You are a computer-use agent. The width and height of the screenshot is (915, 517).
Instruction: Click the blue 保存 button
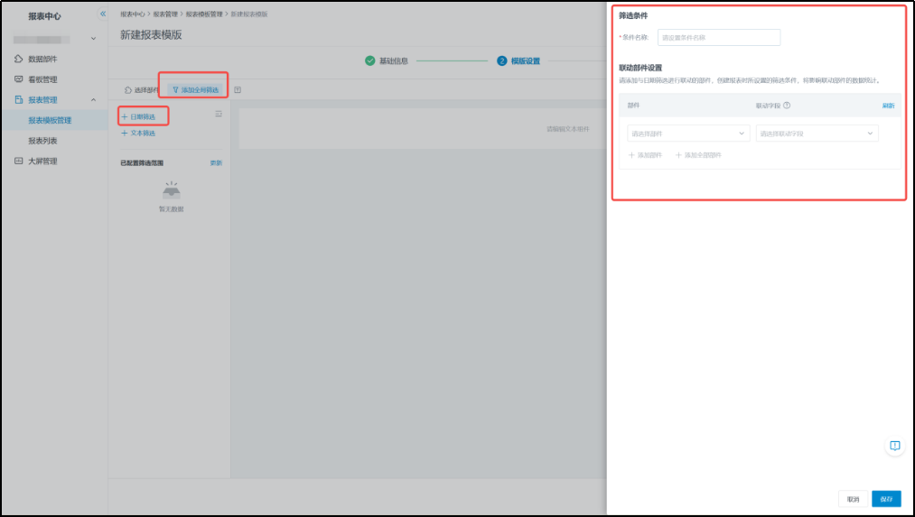pyautogui.click(x=886, y=499)
